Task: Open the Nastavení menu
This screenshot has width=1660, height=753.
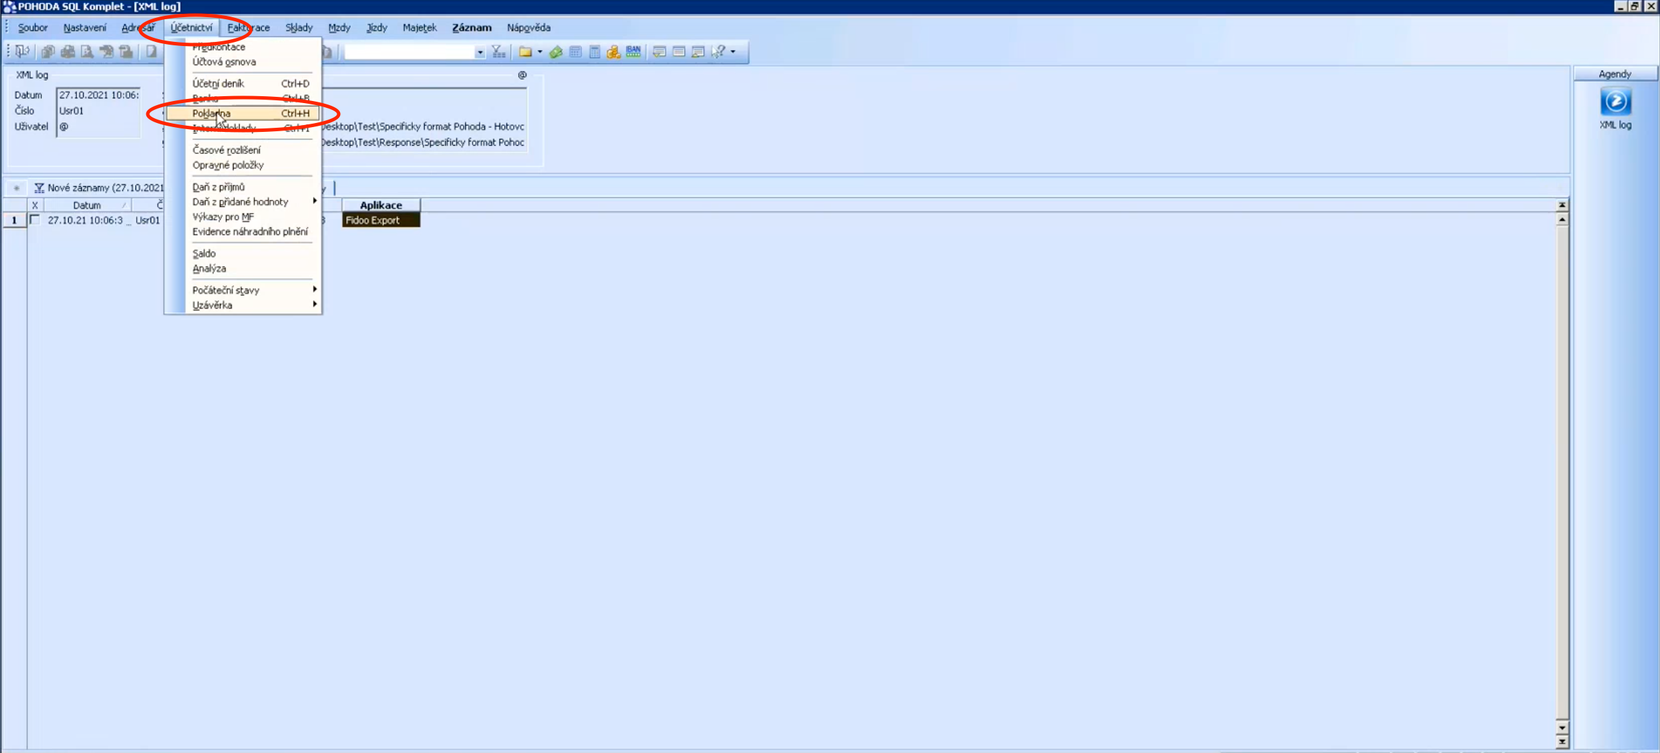Action: [x=85, y=27]
